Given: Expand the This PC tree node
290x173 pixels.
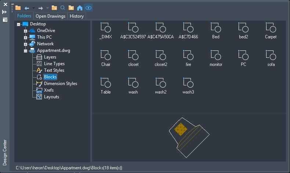Looking at the screenshot, I should pos(25,37).
